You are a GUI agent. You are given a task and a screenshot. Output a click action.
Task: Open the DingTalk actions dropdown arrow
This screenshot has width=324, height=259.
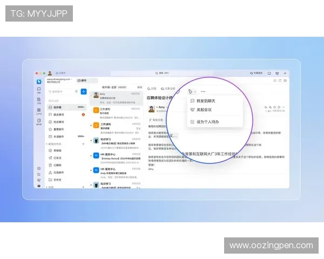tap(195, 92)
